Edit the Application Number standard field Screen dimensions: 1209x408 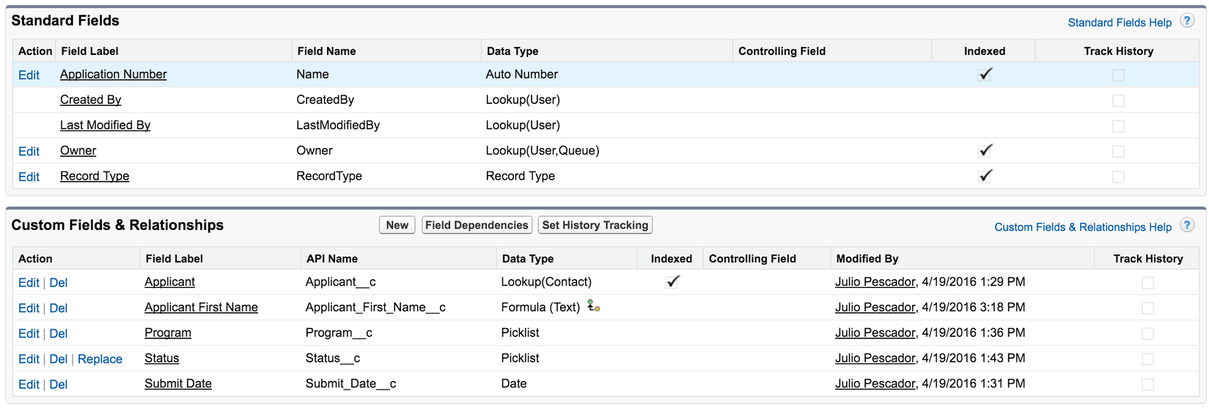pos(29,75)
